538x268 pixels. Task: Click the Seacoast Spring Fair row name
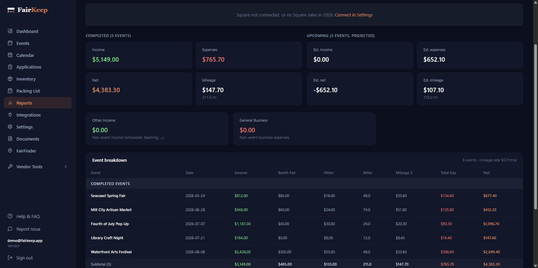108,196
